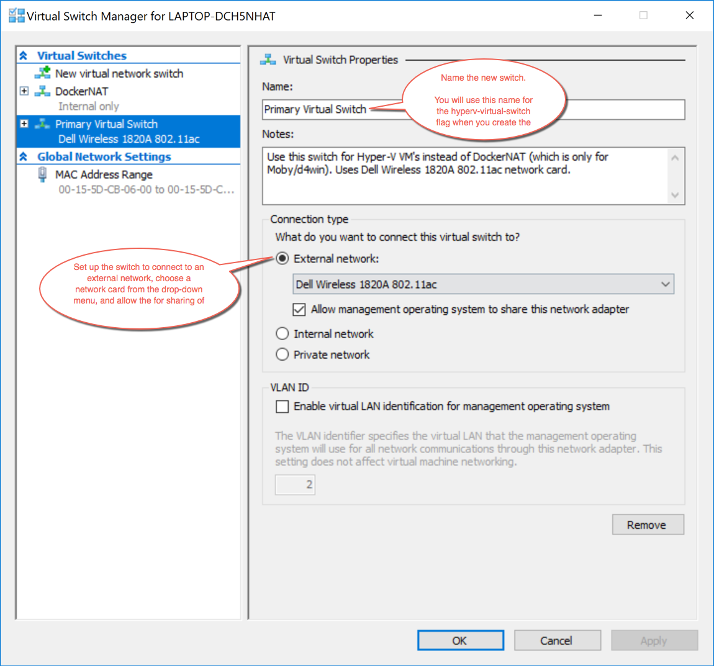714x666 pixels.
Task: Click the double chevron beside Virtual Switches
Action: click(22, 55)
